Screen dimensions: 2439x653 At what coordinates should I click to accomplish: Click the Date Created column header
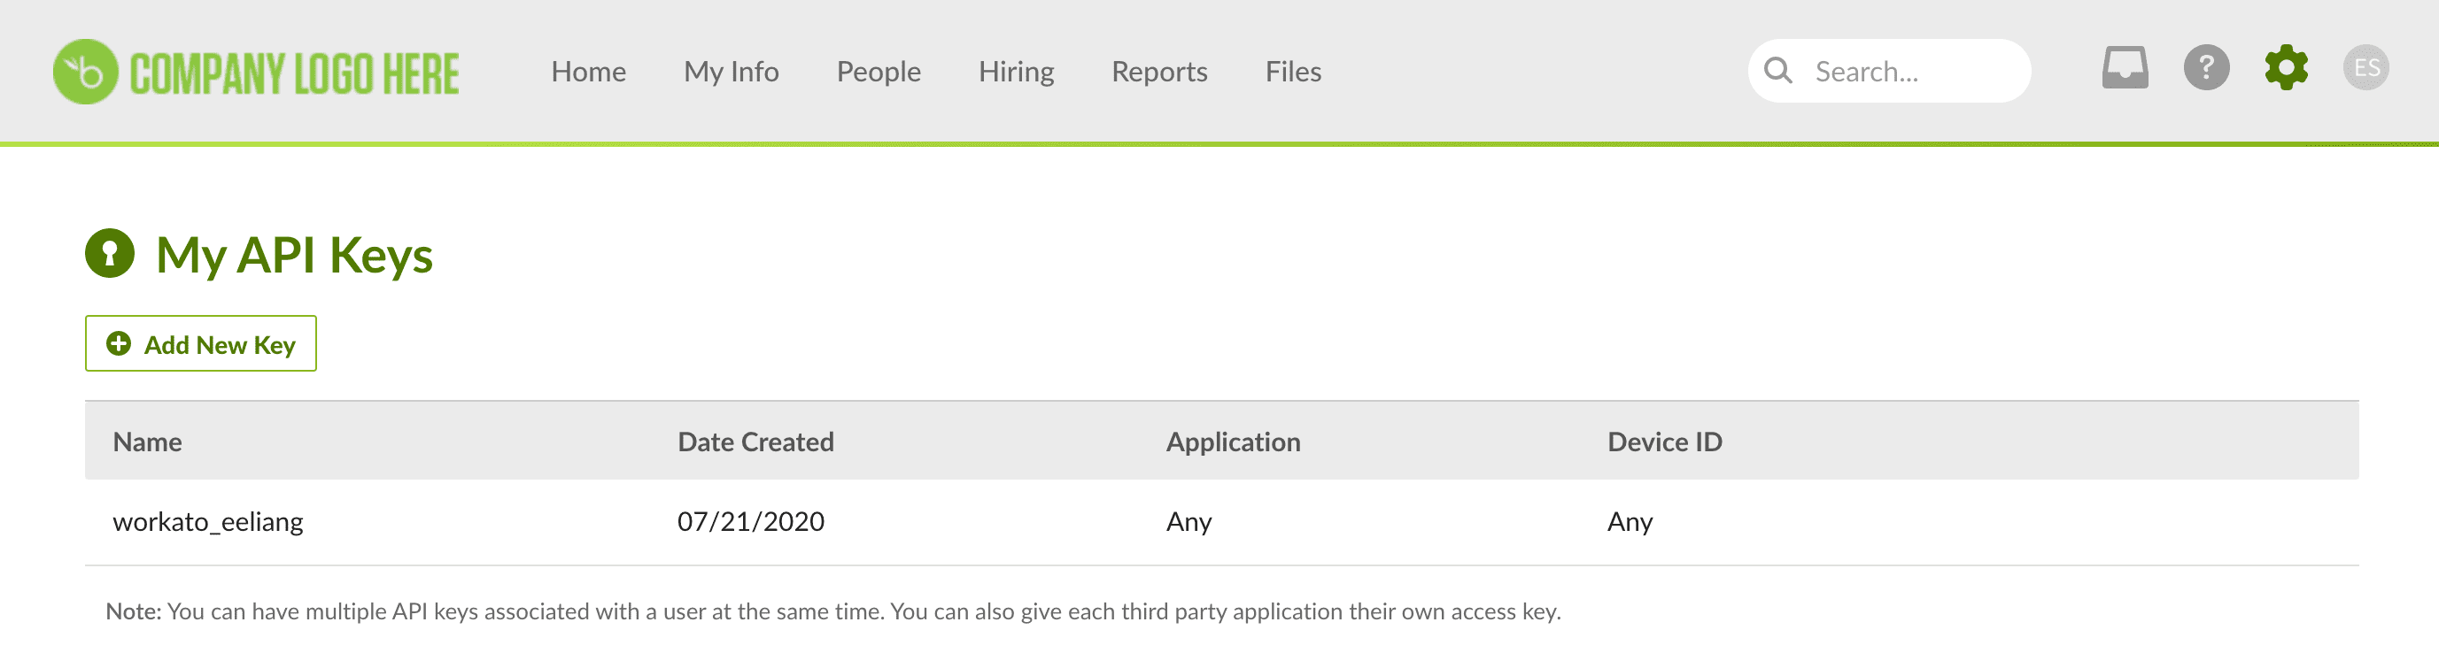click(755, 442)
